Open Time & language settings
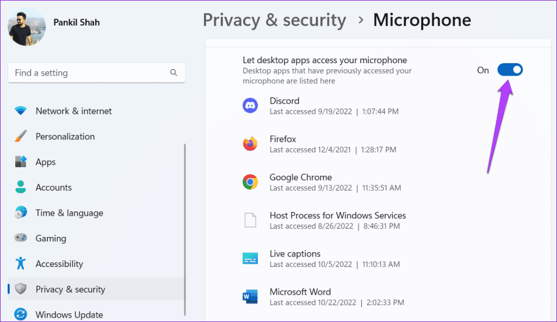 [x=69, y=213]
